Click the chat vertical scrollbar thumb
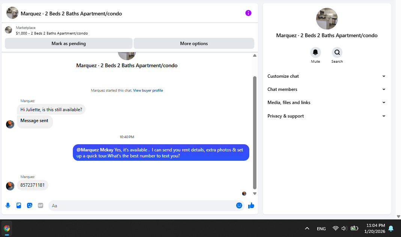401x237 pixels. 255,133
